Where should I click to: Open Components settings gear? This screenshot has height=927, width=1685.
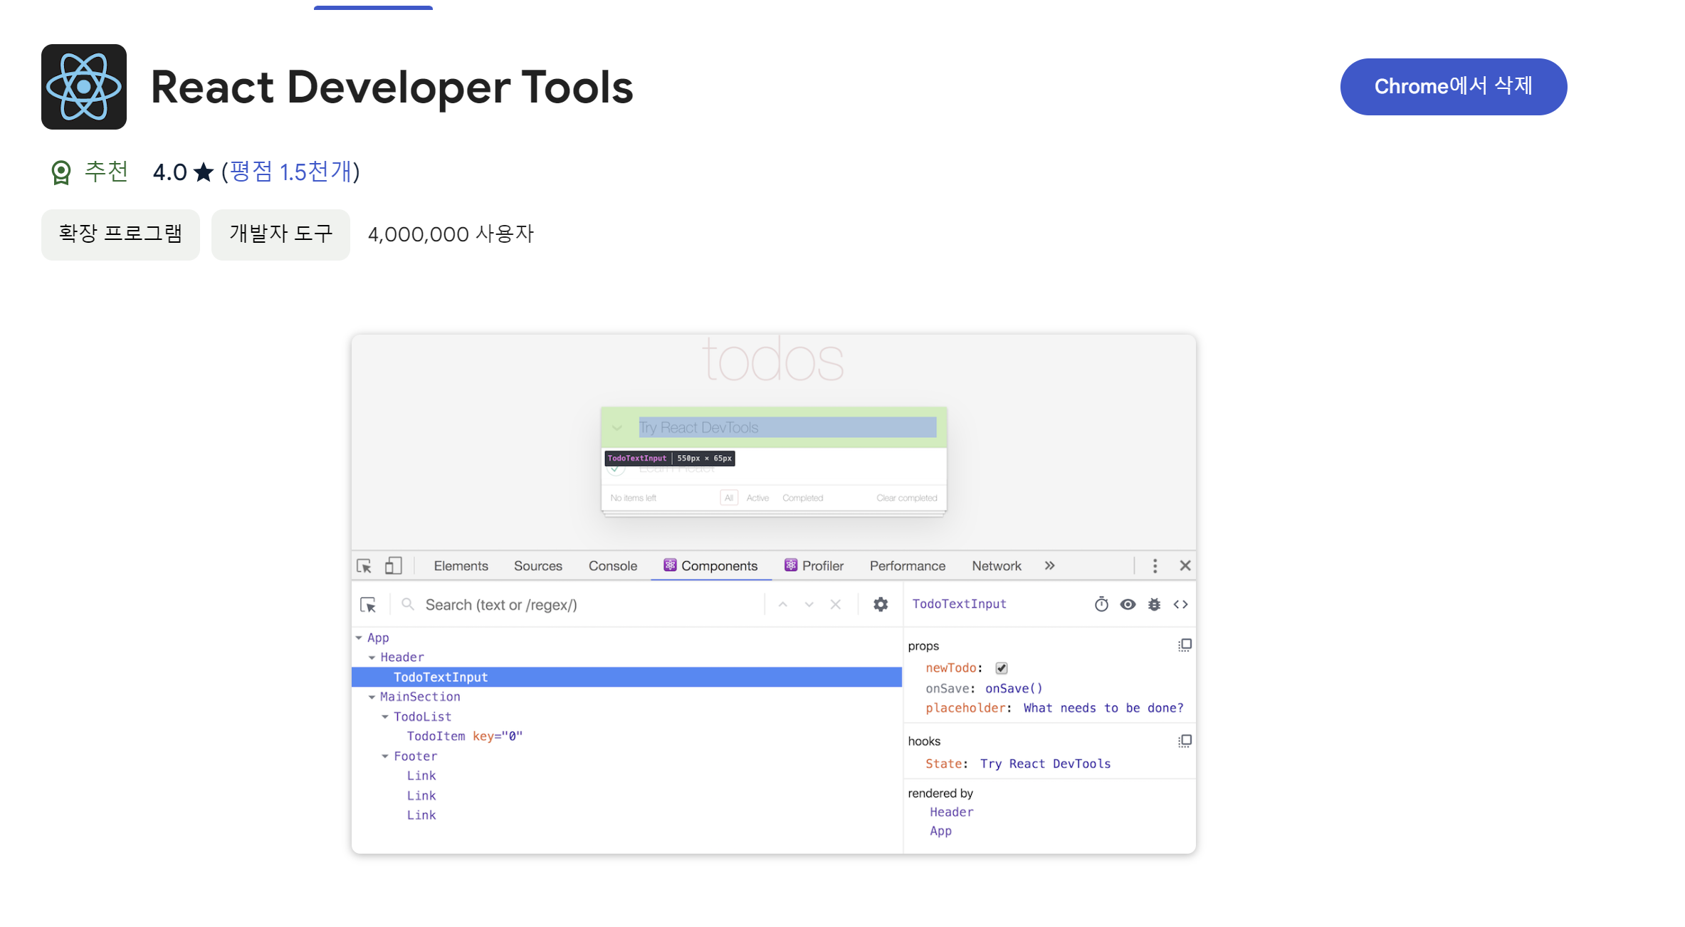(881, 604)
